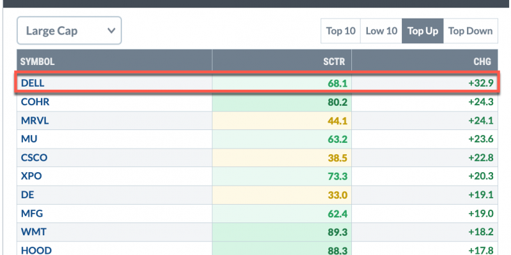Click CSCO's change value +22.8
Screen dimensions: 511x255
pos(481,157)
